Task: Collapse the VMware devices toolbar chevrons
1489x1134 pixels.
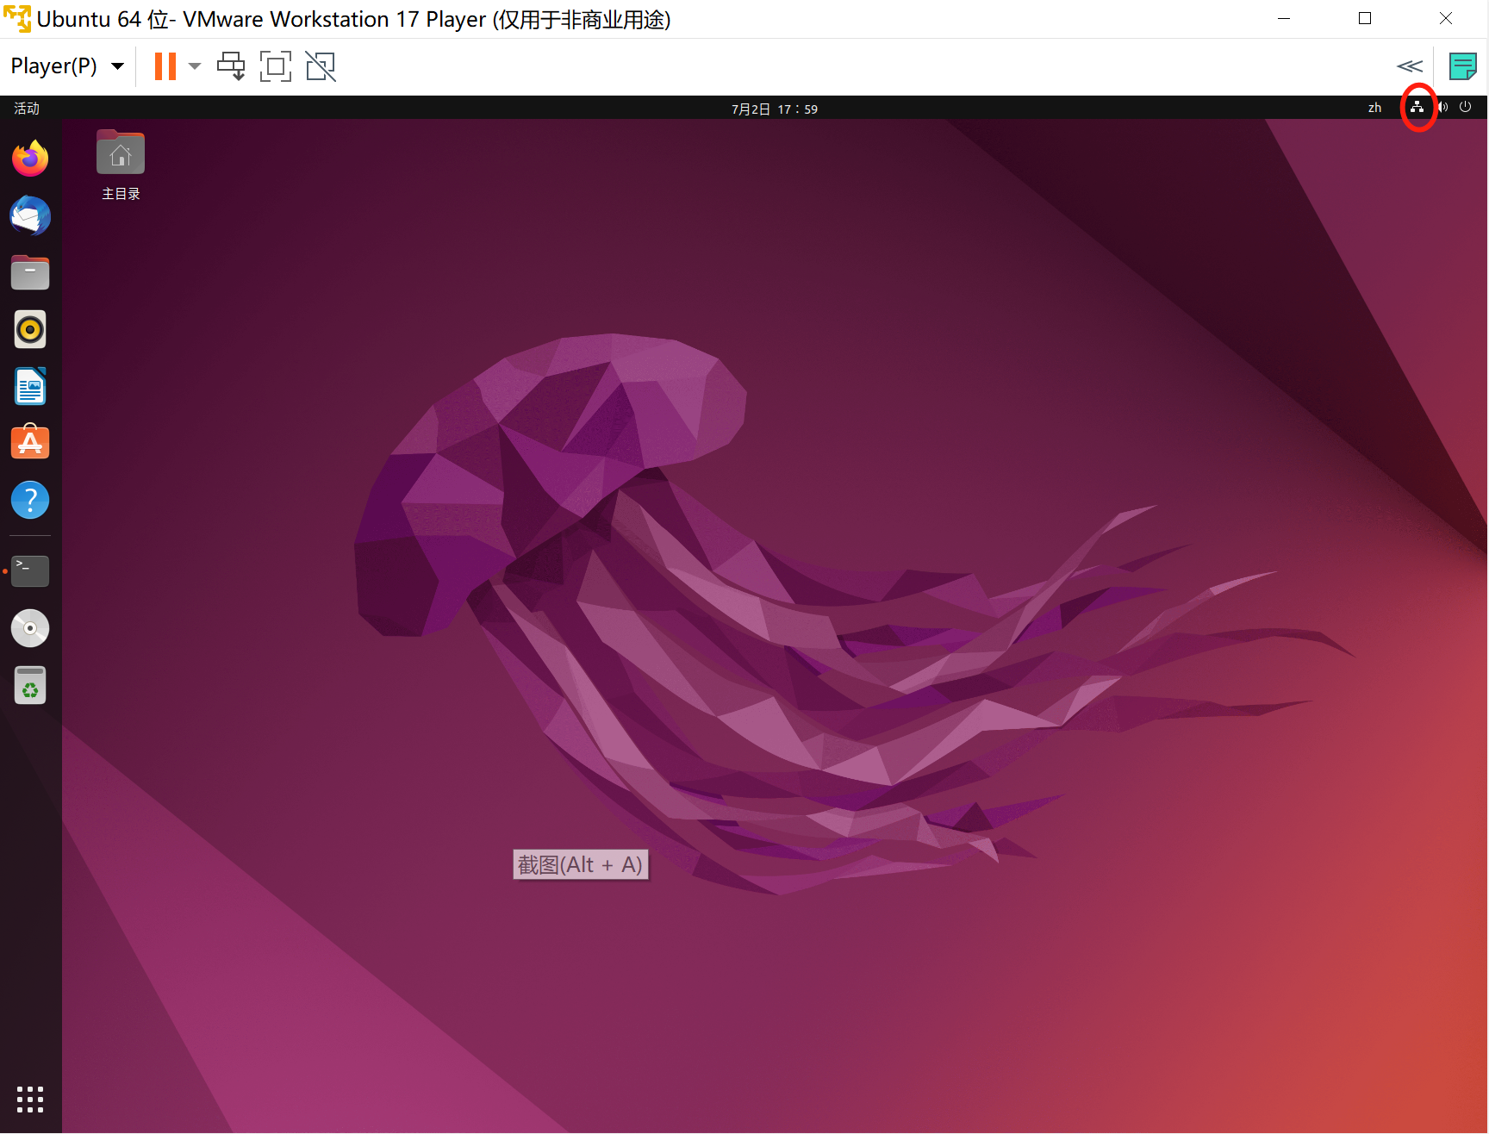Action: [1410, 66]
